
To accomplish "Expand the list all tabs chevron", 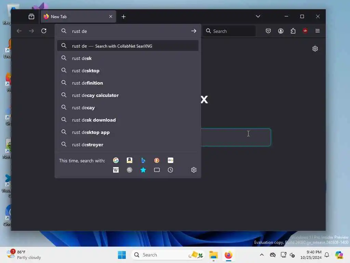I will pyautogui.click(x=258, y=16).
